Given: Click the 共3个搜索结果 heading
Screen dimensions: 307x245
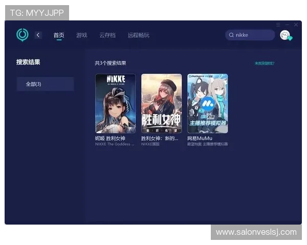Looking at the screenshot, I should point(111,63).
